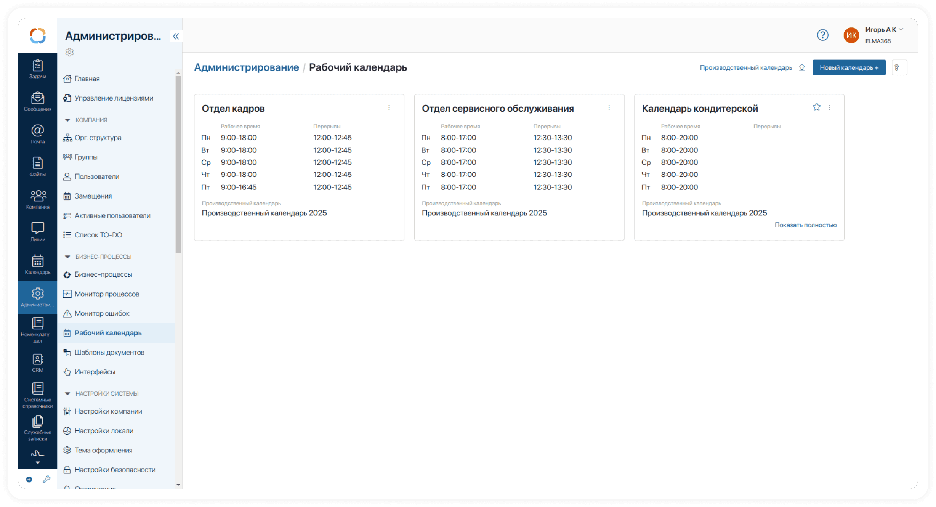This screenshot has width=936, height=507.
Task: Select Пользователи in the admin menu
Action: click(97, 176)
